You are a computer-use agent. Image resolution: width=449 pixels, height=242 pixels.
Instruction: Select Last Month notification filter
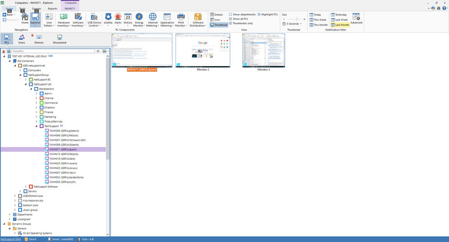[340, 25]
